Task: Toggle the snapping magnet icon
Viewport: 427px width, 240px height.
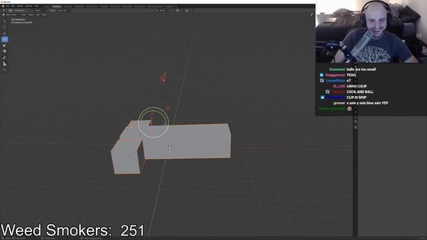Action: point(177,11)
